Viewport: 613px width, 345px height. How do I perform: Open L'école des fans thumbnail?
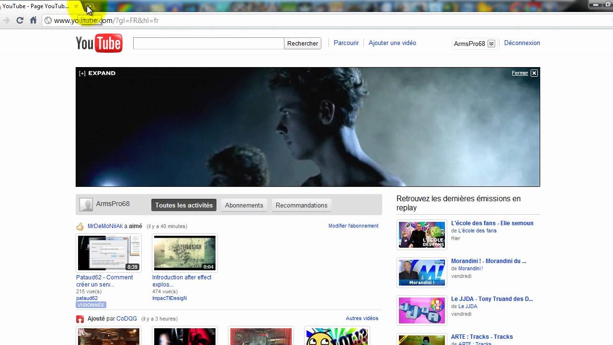422,235
